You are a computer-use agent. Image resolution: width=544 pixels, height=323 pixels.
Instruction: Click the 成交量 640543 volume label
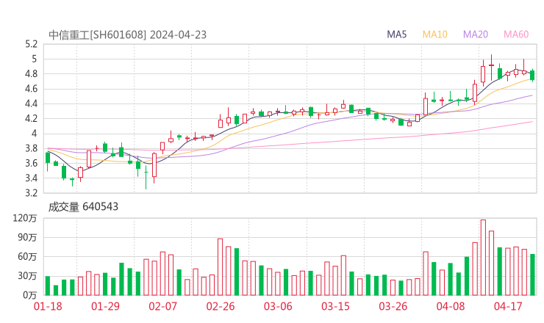point(83,207)
